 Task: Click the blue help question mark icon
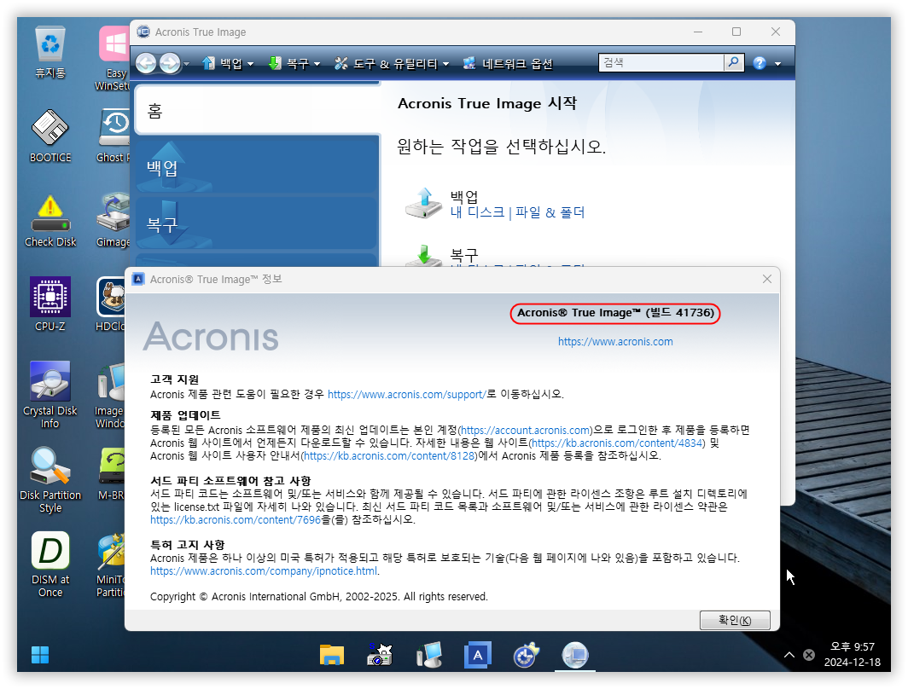[x=760, y=63]
